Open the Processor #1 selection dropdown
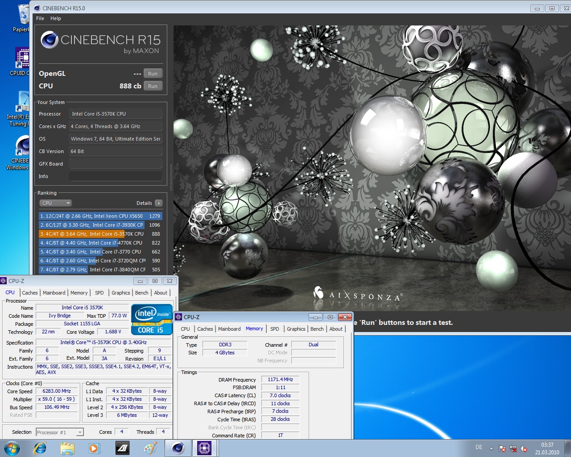This screenshot has height=457, width=571. click(x=60, y=432)
